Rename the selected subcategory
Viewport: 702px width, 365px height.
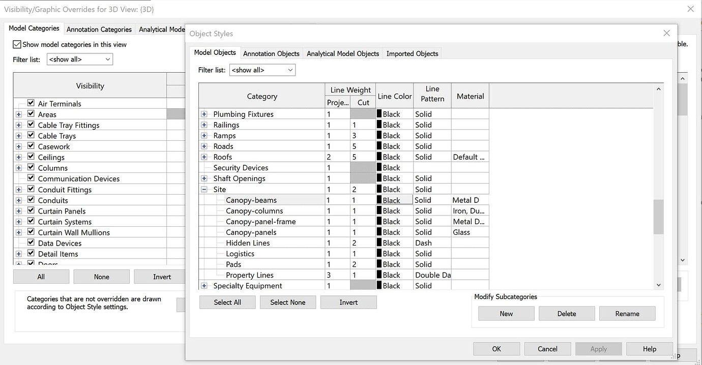(x=627, y=313)
